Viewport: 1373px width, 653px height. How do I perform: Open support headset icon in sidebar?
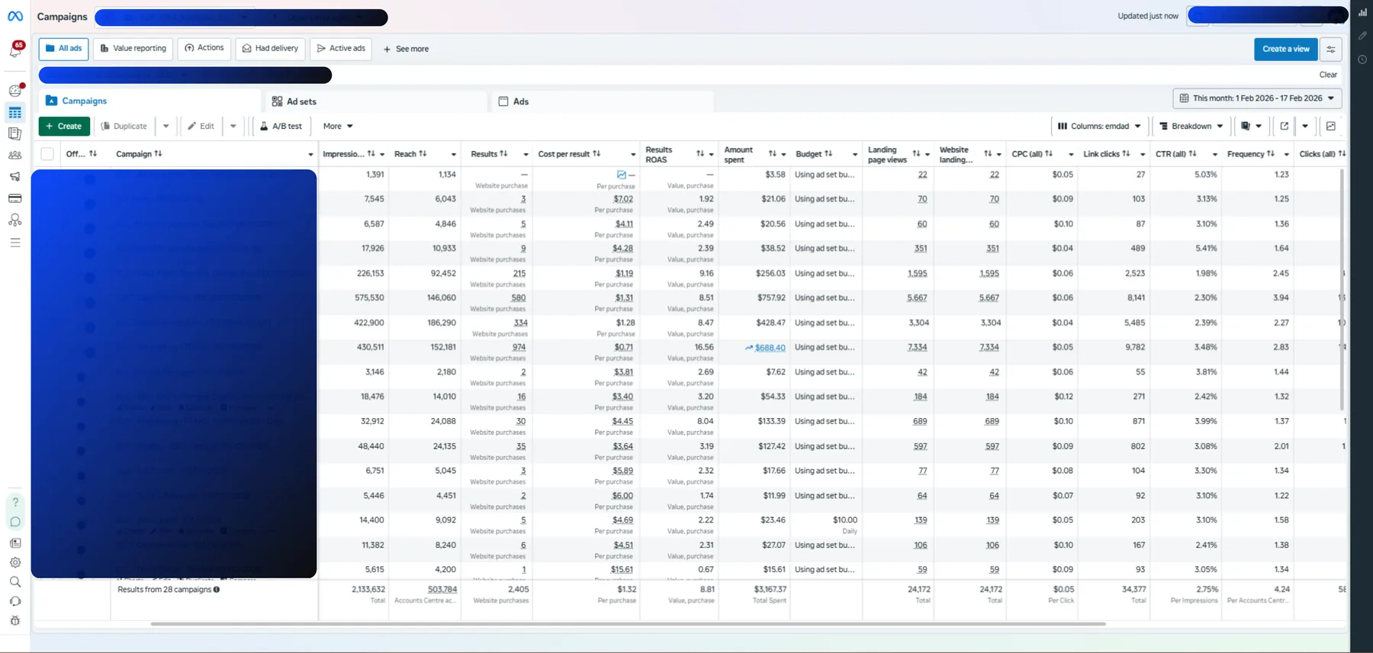coord(15,601)
